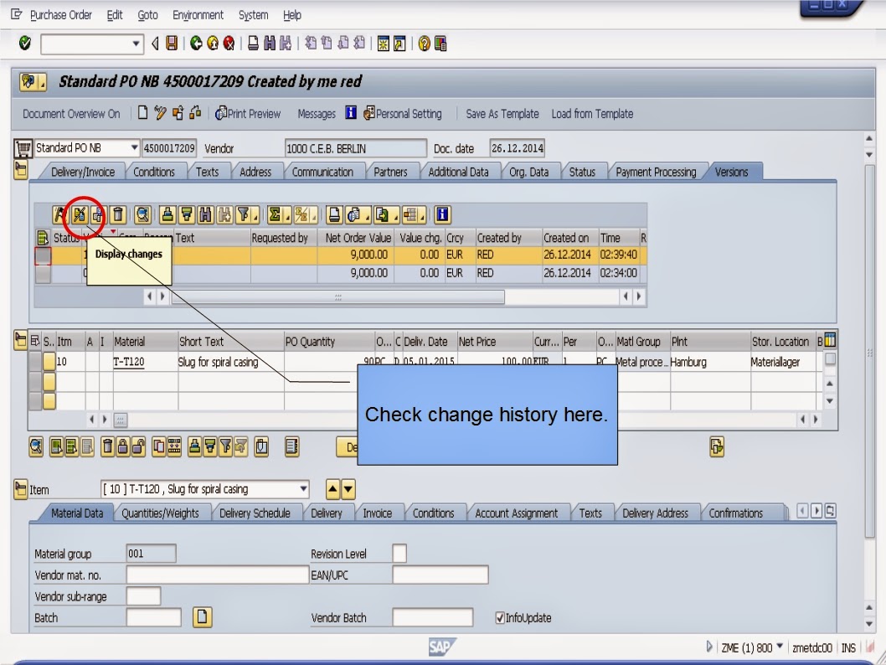Click the yellow Exit icon

tap(213, 43)
